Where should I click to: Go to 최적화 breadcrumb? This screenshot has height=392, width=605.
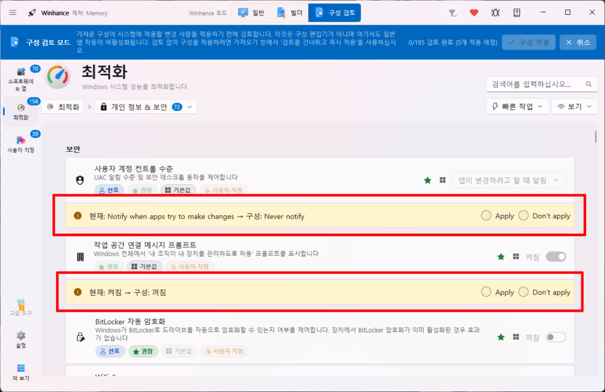(63, 107)
